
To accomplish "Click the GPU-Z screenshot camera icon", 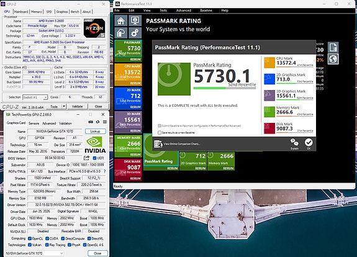I will [x=91, y=122].
